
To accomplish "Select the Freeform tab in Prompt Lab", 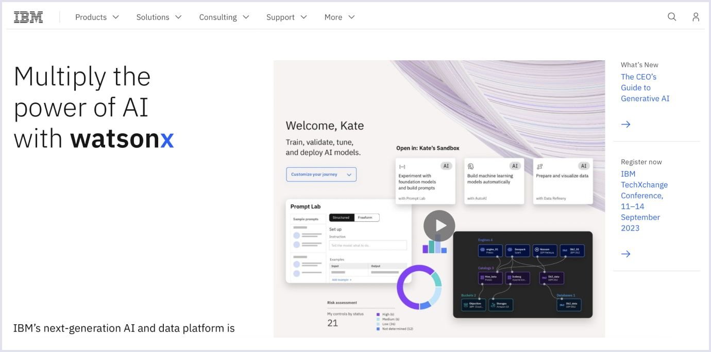I will click(366, 218).
